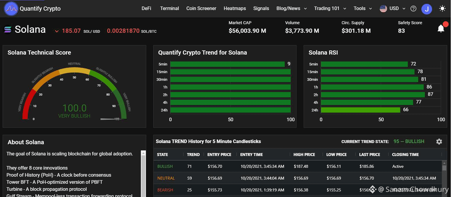Click the 24h RSI bar

click(360, 110)
